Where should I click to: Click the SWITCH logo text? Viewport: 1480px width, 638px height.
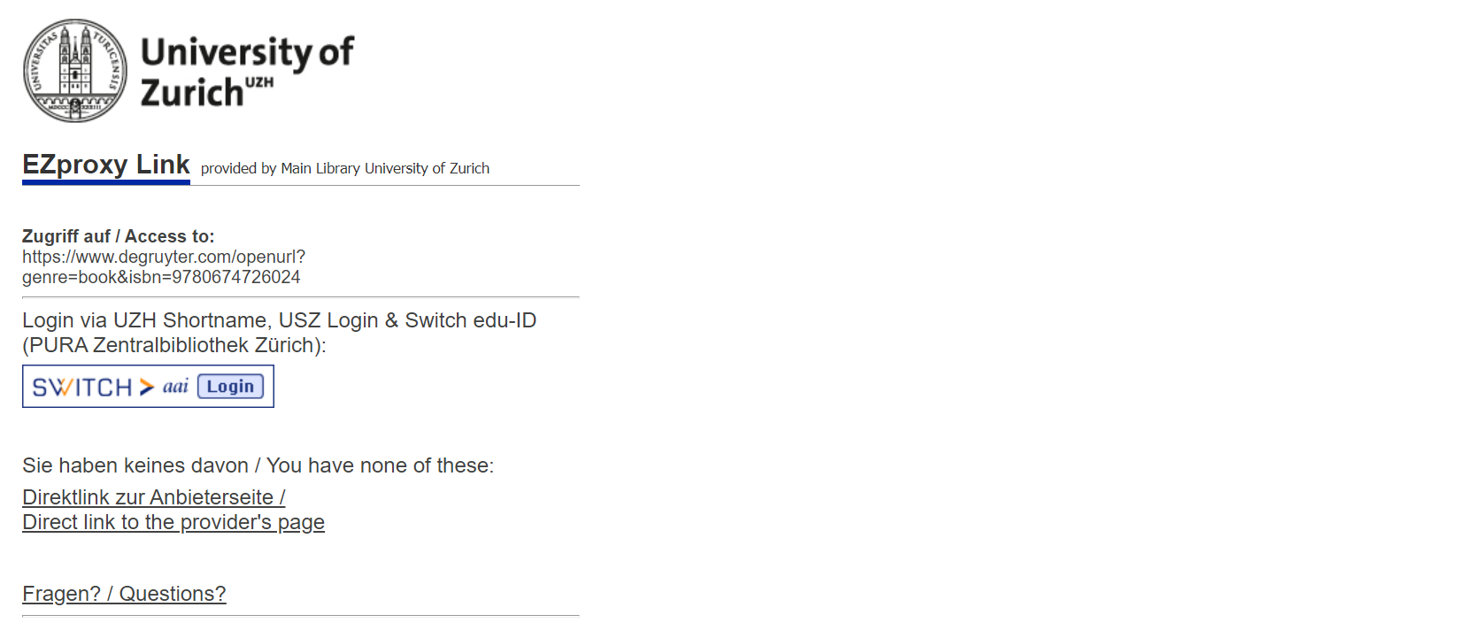tap(81, 388)
